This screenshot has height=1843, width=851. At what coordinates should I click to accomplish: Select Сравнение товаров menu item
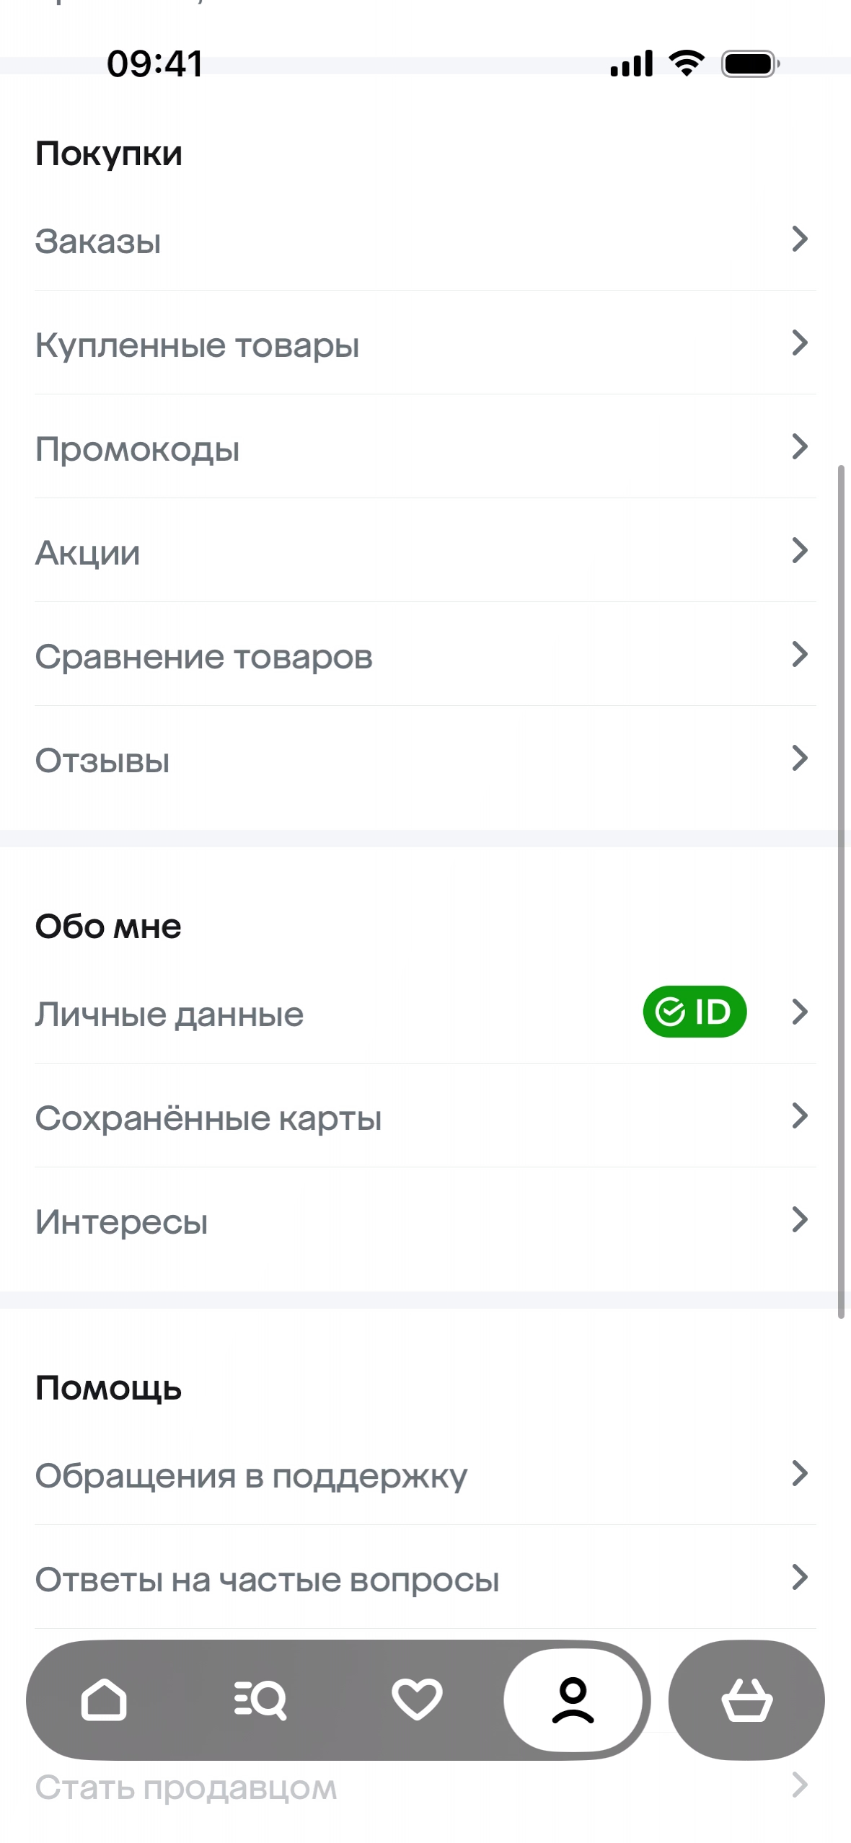click(204, 657)
